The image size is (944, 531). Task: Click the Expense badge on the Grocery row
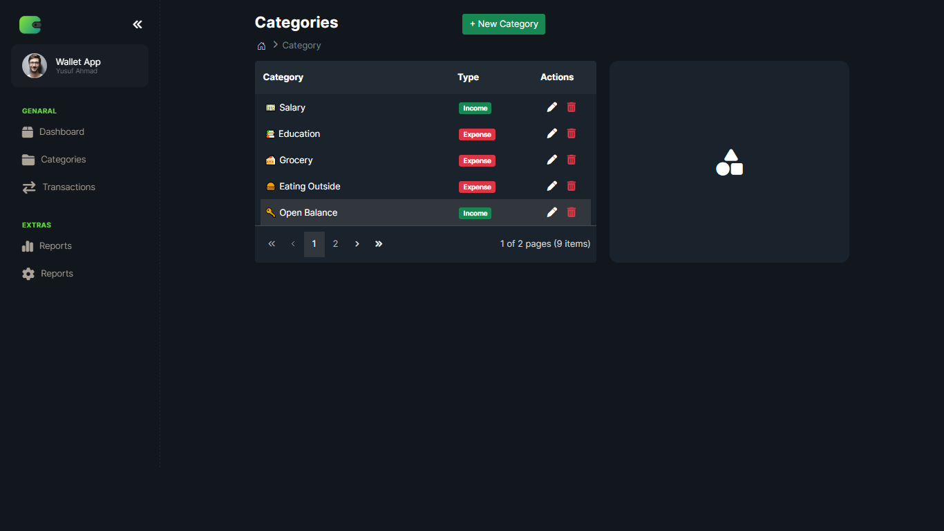(477, 160)
